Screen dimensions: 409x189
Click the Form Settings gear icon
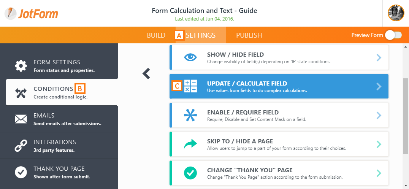(21, 65)
